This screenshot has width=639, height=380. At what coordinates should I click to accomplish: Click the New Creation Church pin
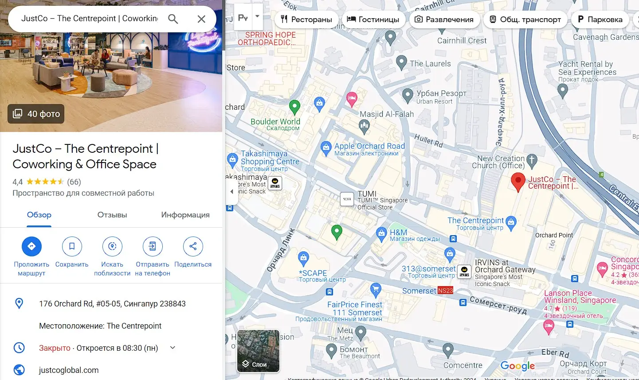tap(532, 160)
